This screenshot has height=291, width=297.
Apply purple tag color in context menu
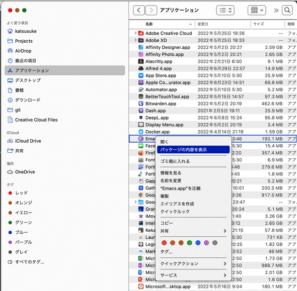(x=206, y=243)
